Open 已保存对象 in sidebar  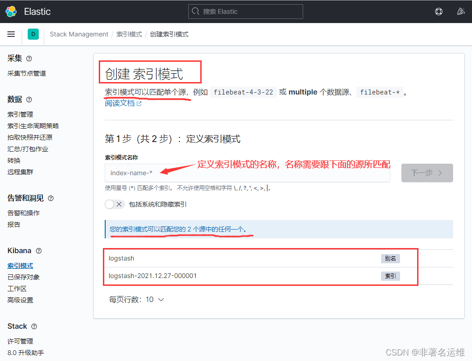(x=24, y=277)
